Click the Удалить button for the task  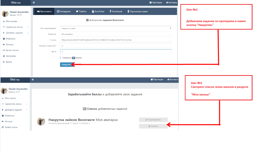pos(153,126)
